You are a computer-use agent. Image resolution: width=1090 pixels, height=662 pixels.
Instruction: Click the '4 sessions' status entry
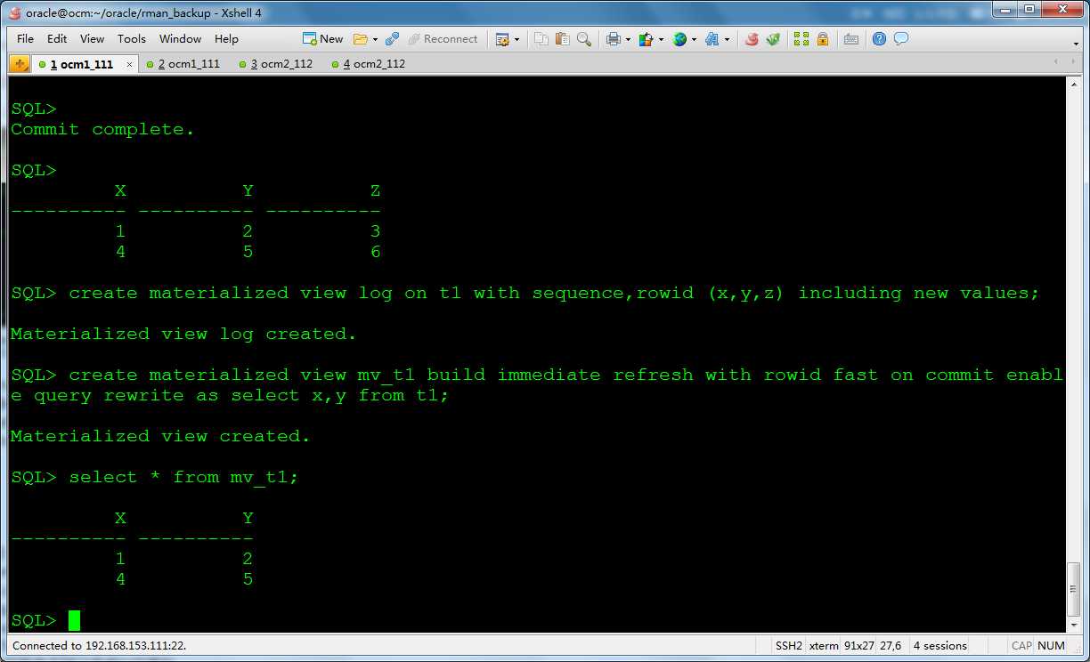(x=940, y=646)
